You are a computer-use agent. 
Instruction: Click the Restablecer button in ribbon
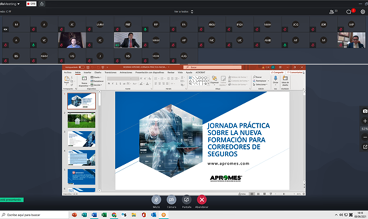tap(97, 81)
